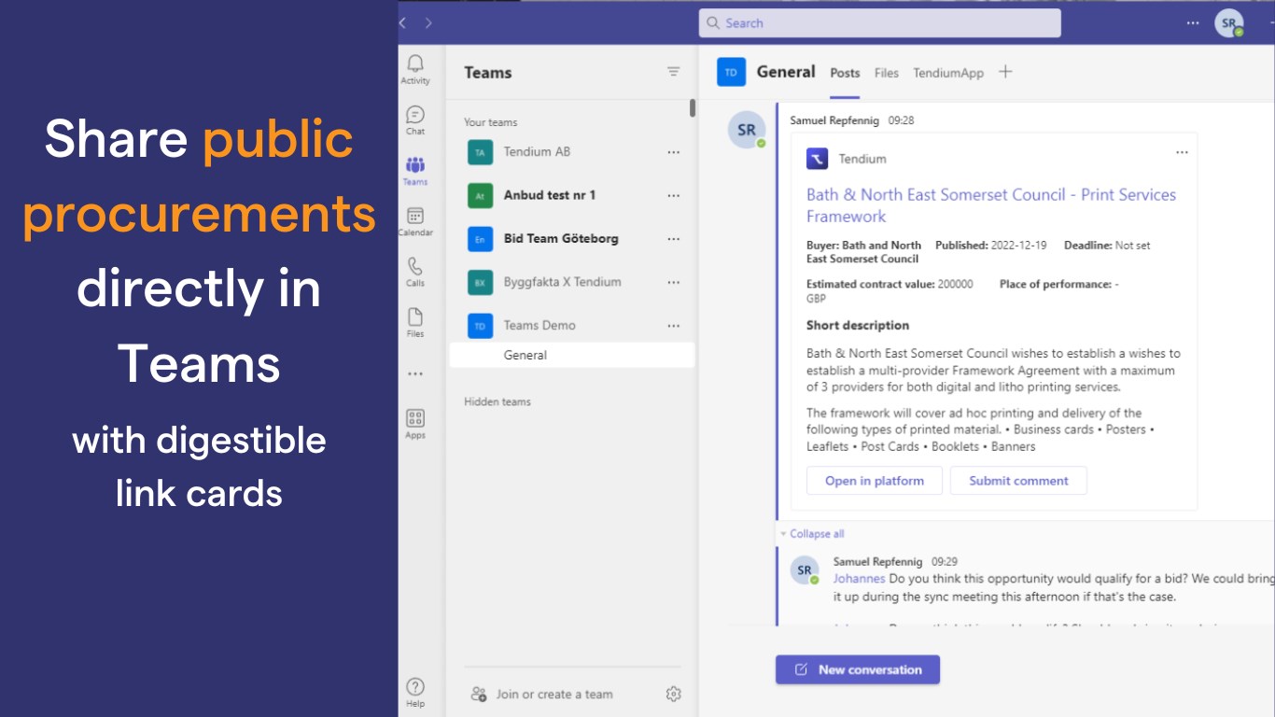Click the Byggfakta X Tendium avatar
The image size is (1275, 717).
tap(480, 282)
